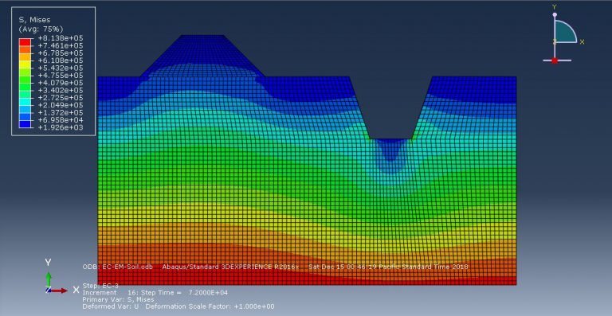Select the red top swatch in the legend
Viewport: 612px width, 316px height.
click(25, 41)
